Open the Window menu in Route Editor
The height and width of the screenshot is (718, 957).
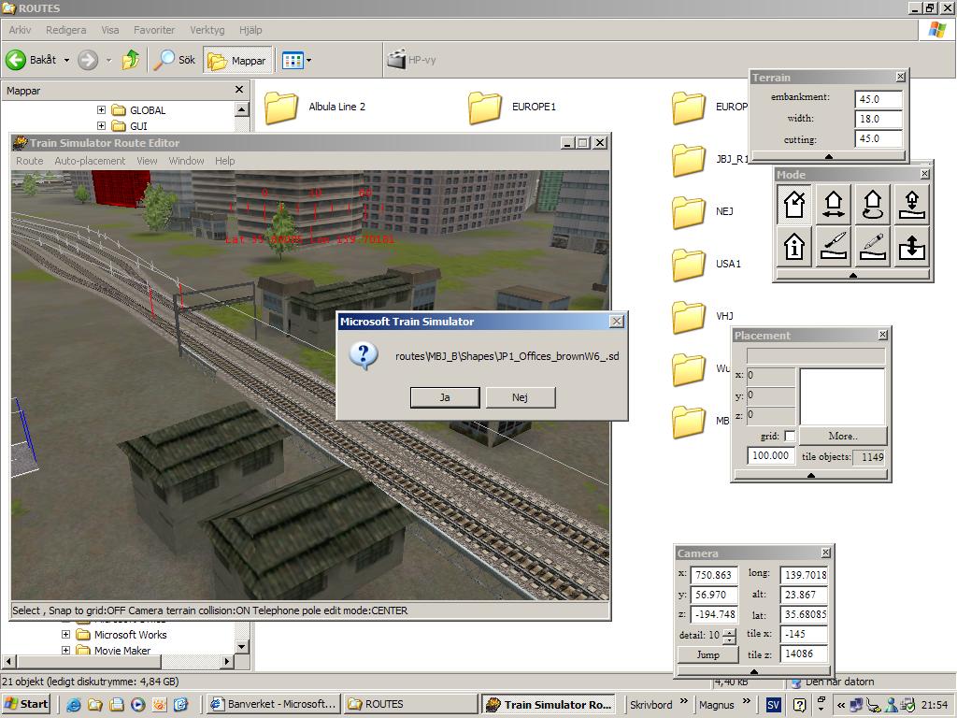tap(186, 161)
